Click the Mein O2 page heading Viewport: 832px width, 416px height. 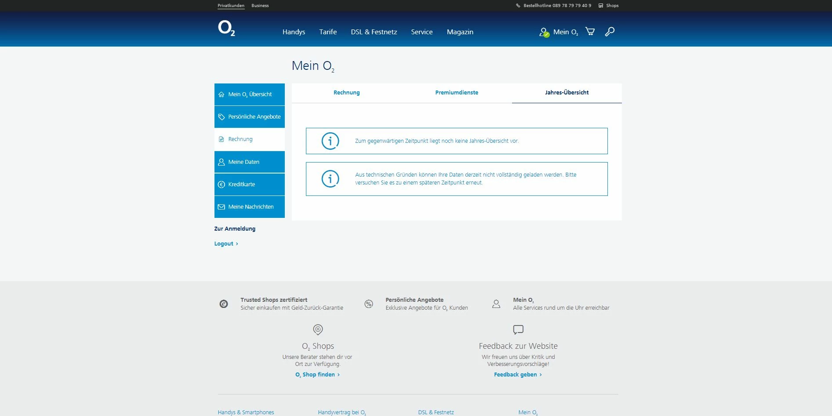pos(313,66)
